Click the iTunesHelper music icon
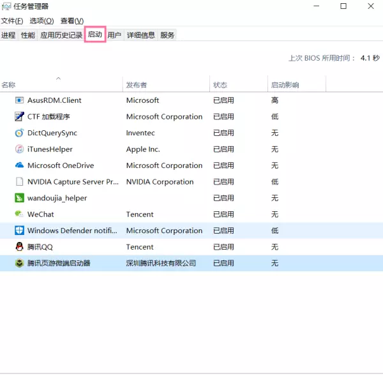 click(x=19, y=149)
